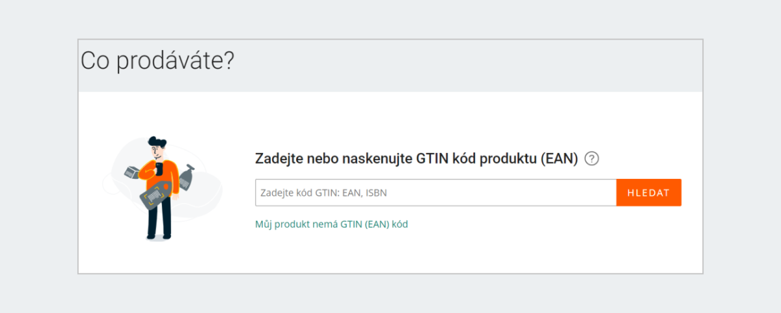
Task: Click the gray spray bottle illustration
Action: 188,178
